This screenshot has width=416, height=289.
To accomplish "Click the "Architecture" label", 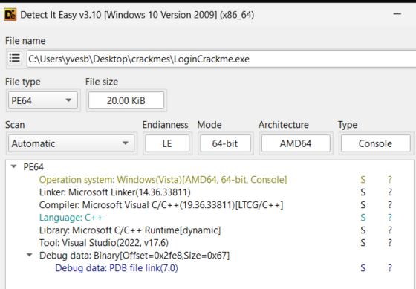I will point(284,125).
